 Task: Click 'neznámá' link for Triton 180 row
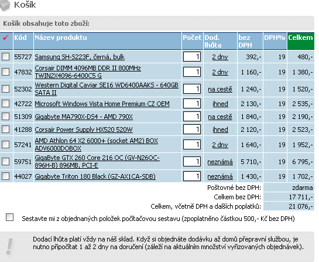[220, 176]
